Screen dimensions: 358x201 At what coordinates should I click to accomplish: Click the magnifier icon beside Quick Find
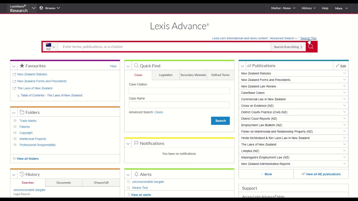[136, 66]
